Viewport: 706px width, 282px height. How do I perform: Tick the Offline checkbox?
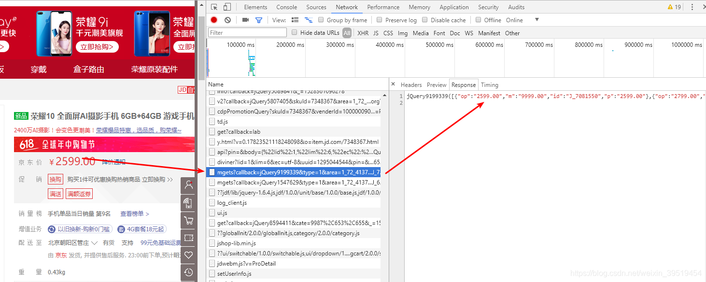478,20
